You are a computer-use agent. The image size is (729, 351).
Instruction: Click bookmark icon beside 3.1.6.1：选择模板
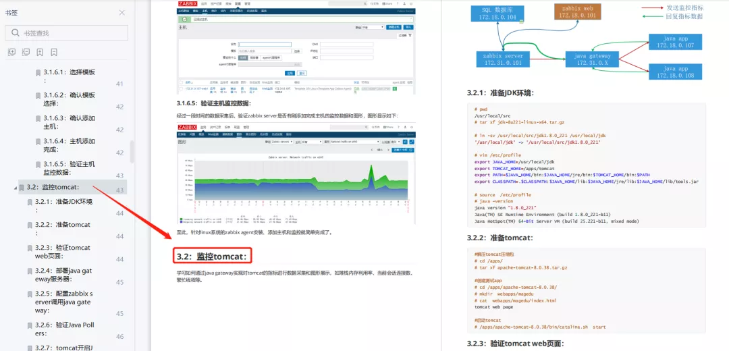click(38, 72)
